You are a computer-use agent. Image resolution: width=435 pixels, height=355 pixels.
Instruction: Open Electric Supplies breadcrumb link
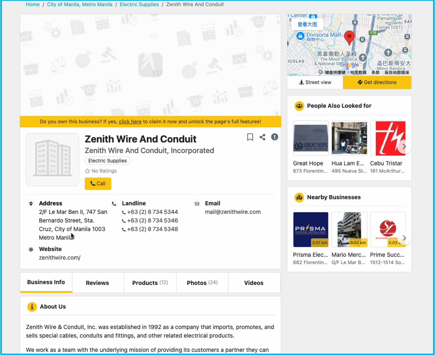click(x=139, y=4)
